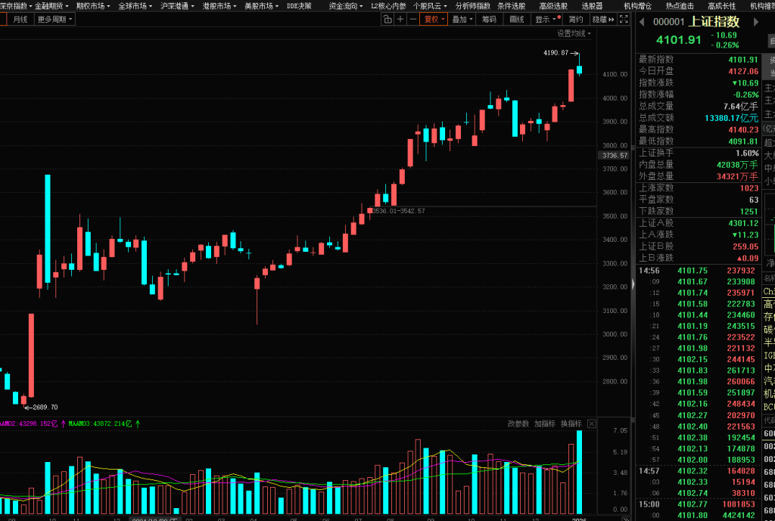Viewport: 775px width, 521px height.
Task: Zoom in chart with plus icon
Action: coord(400,20)
